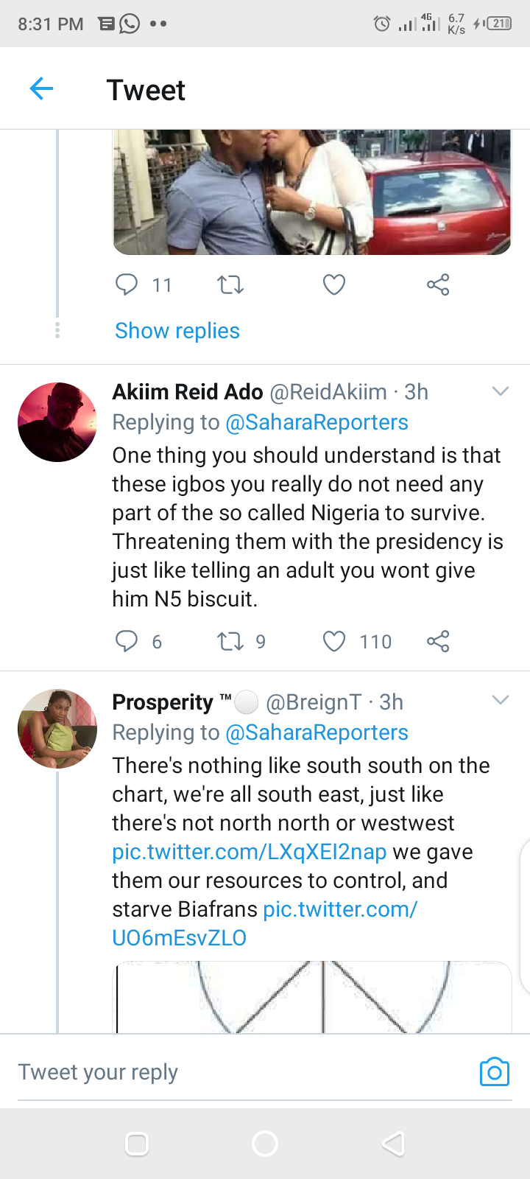Image resolution: width=530 pixels, height=1179 pixels.
Task: Expand options chevron on Prosperity's tweet
Action: coord(501,700)
